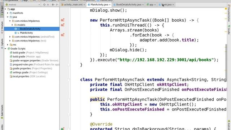Collapse the app module node
The image size is (231, 130).
(5, 9)
